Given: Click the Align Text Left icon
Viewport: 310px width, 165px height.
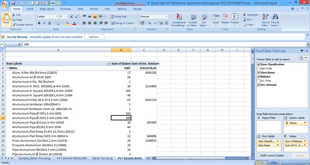Looking at the screenshot, I should (x=84, y=23).
